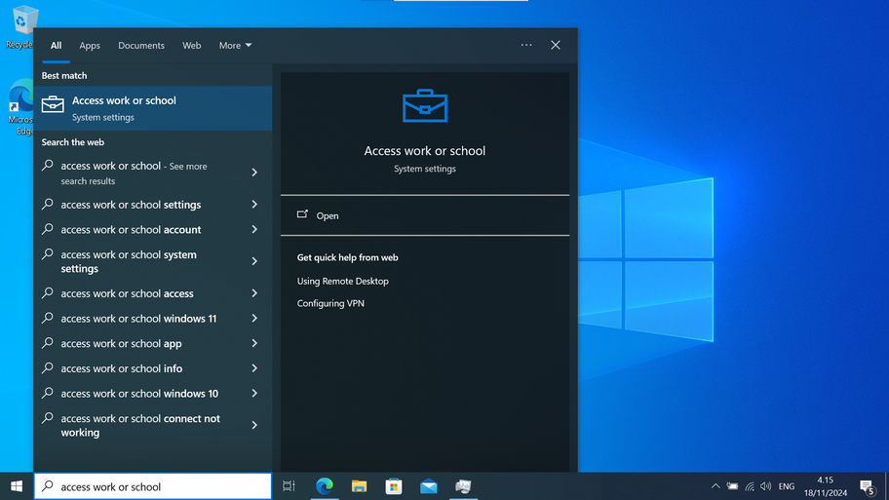Switch to the Apps tab
The image size is (889, 500).
(x=90, y=46)
